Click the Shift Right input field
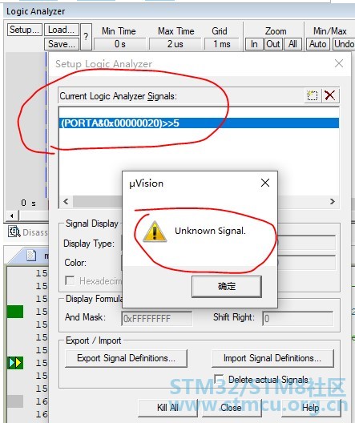This screenshot has height=423, width=355. (x=298, y=318)
